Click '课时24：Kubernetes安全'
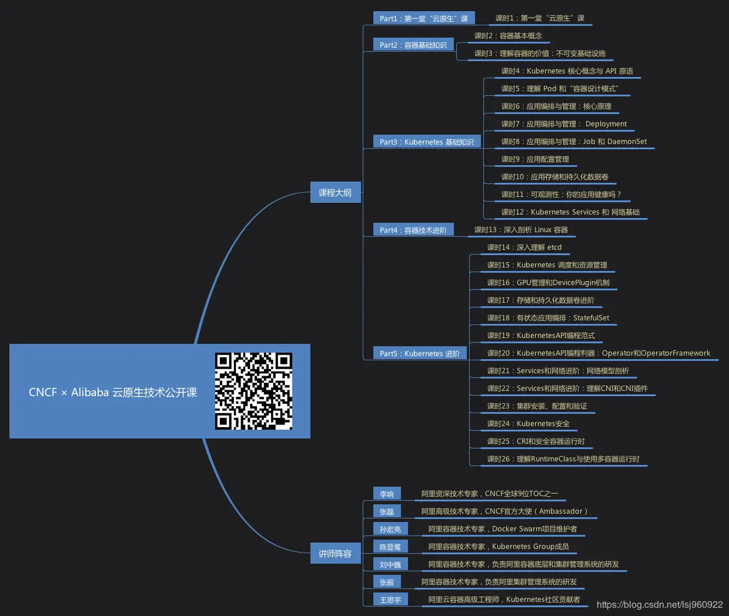Viewport: 729px width, 616px height. coord(529,424)
